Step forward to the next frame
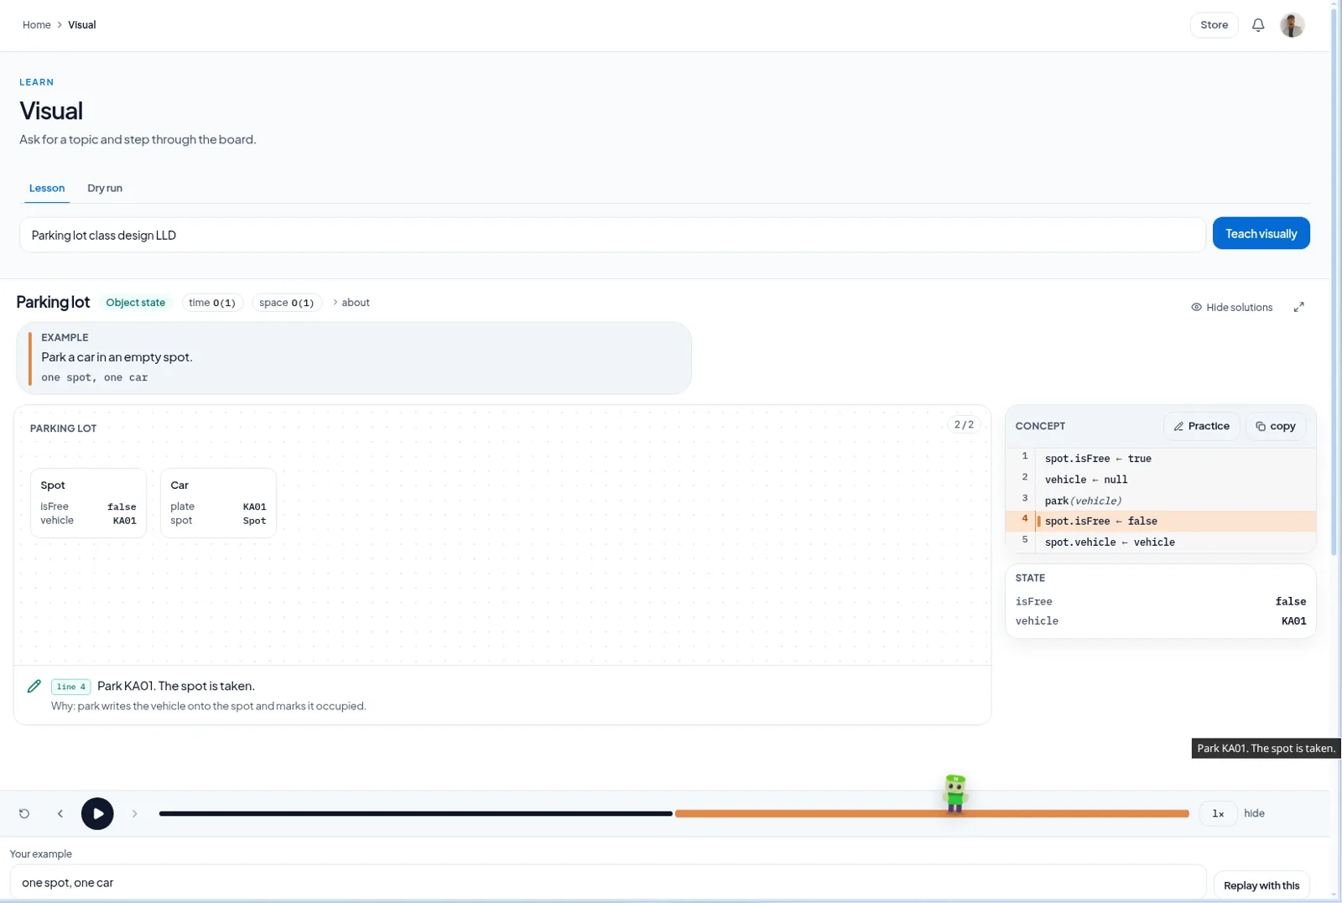 point(134,813)
